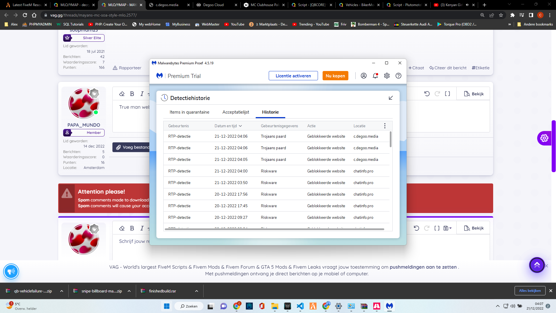Click Licentie activeren button
The image size is (556, 313).
point(293,76)
